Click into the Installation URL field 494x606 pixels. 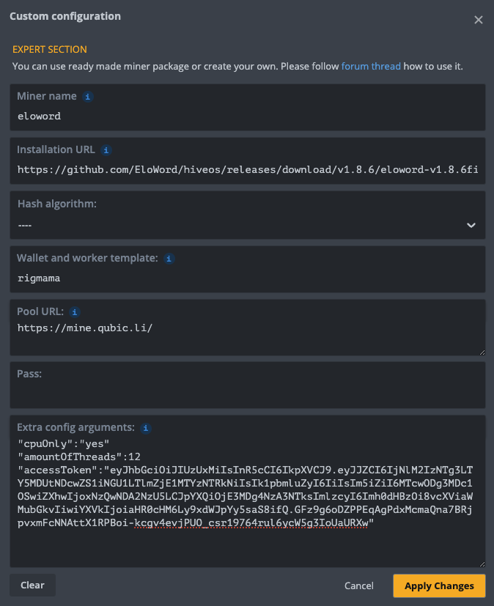pyautogui.click(x=247, y=169)
